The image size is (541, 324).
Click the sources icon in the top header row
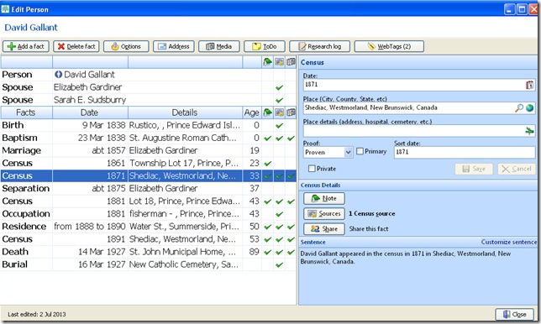tap(279, 62)
